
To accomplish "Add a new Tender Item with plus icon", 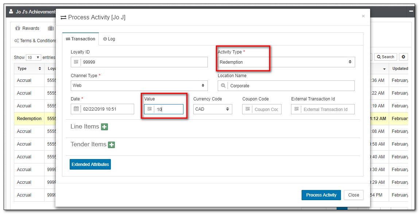I will pos(112,145).
